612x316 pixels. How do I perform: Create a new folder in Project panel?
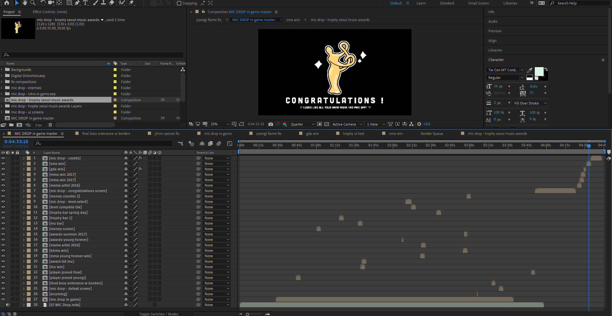pos(11,125)
